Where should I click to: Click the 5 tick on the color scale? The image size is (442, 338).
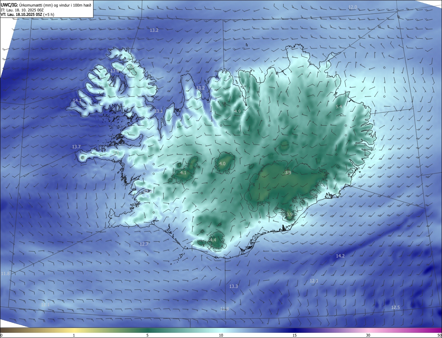click(147, 335)
